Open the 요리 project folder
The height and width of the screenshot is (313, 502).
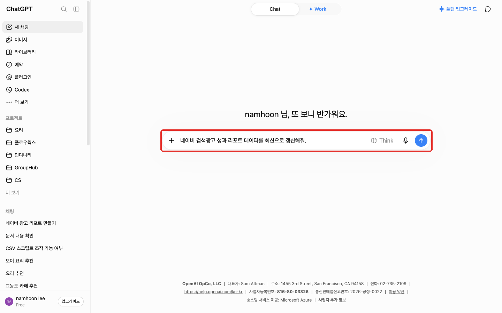(43, 130)
